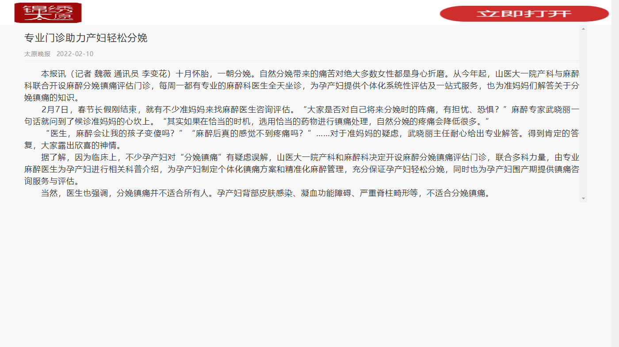Click the source label 太原晚报
This screenshot has width=619, height=347.
[x=37, y=54]
